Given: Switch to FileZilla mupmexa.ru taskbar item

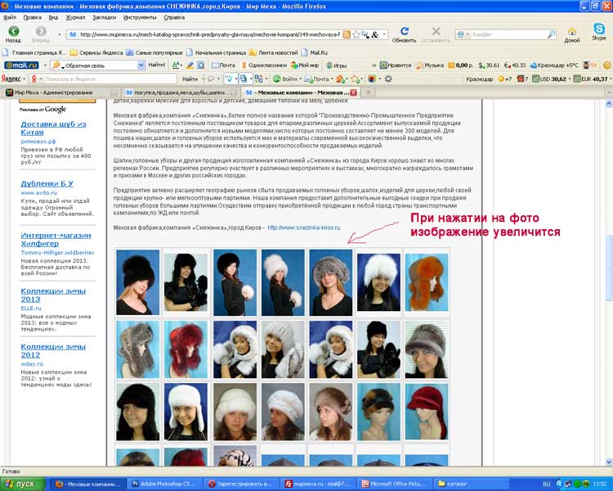Looking at the screenshot, I should click(x=318, y=484).
